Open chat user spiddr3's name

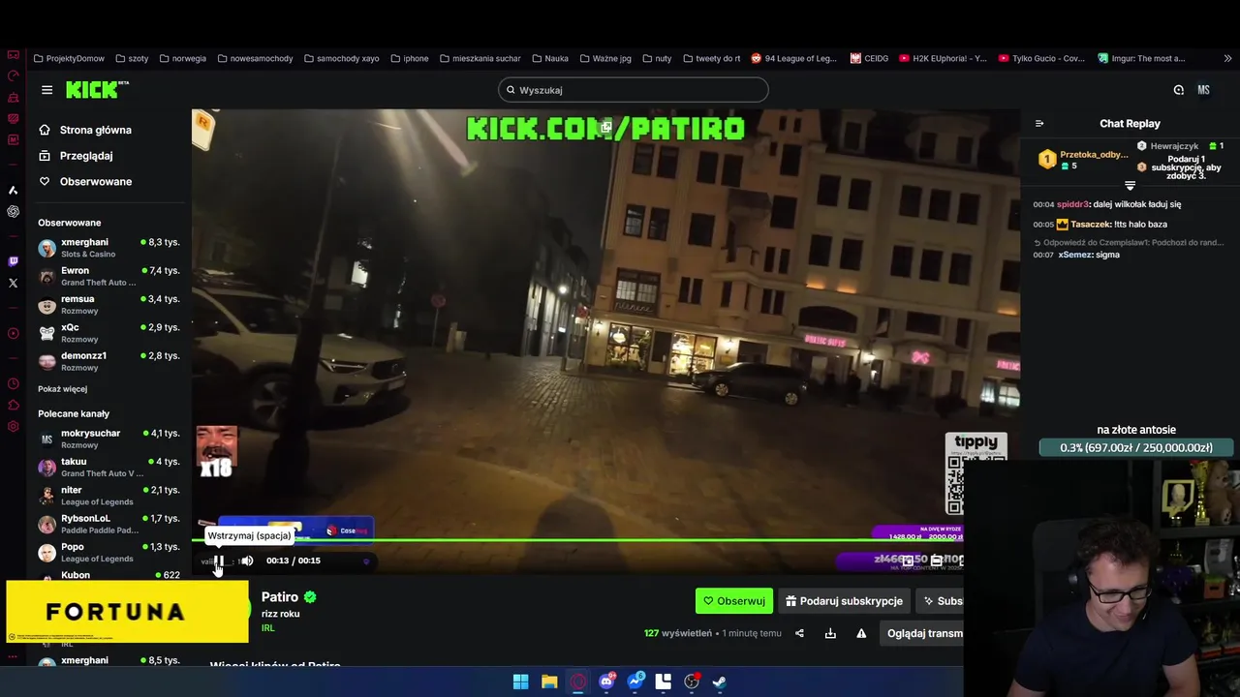(1071, 204)
